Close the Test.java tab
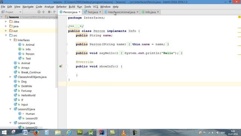Viewport: 241px width, 136px height. click(x=100, y=12)
